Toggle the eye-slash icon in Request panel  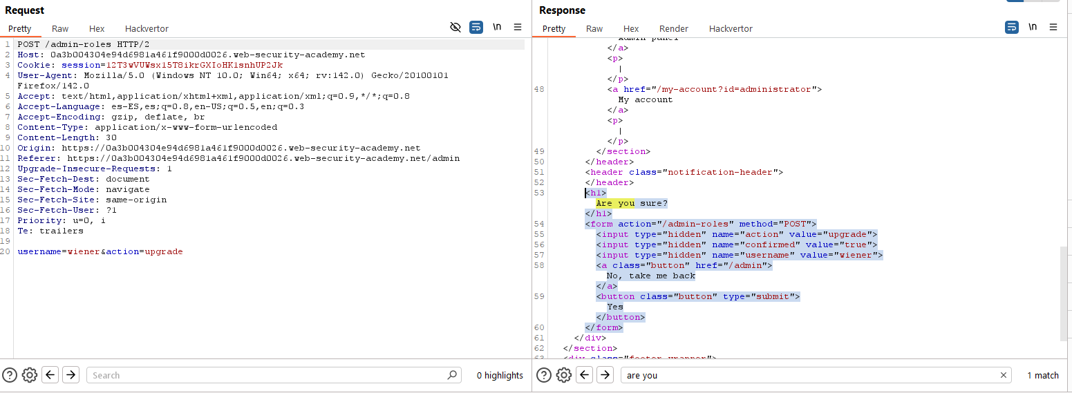[x=455, y=28]
